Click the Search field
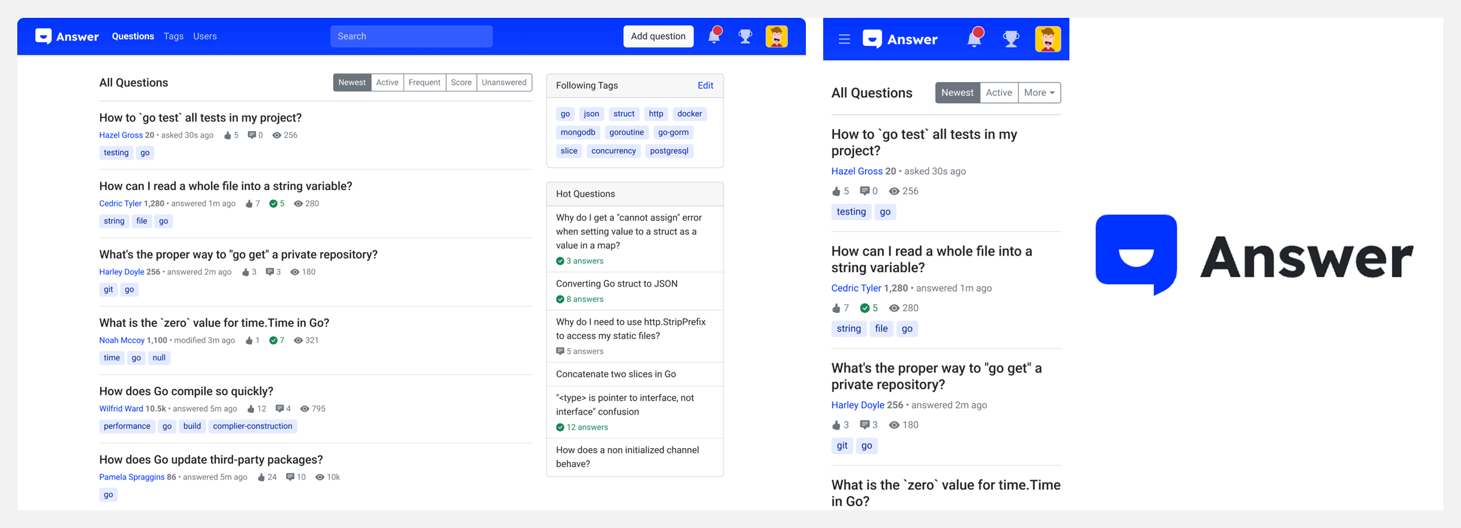 [411, 36]
